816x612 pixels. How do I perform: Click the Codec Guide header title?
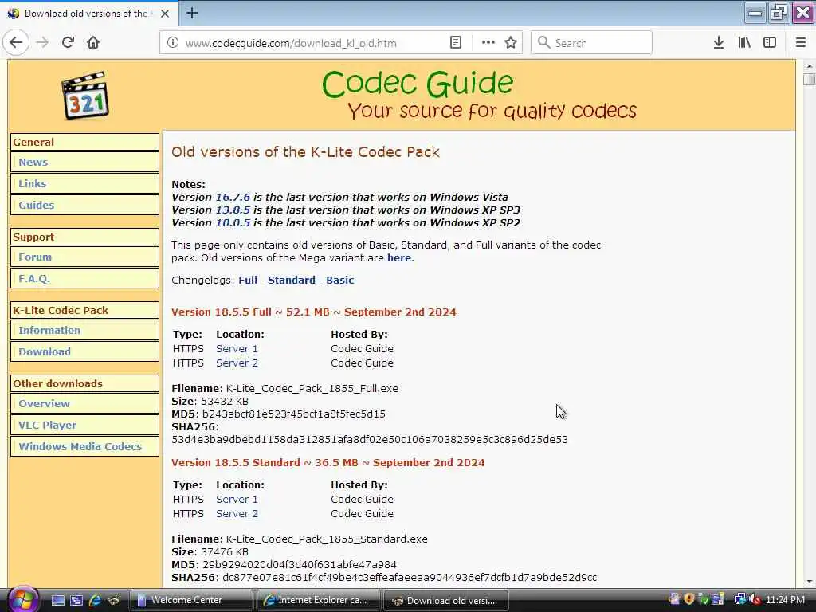click(x=418, y=83)
